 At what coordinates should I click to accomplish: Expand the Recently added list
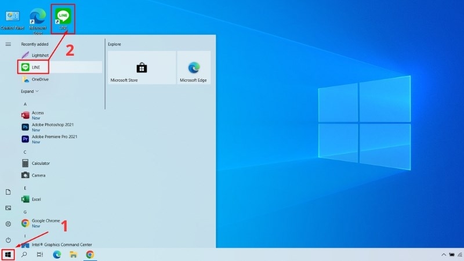point(30,91)
